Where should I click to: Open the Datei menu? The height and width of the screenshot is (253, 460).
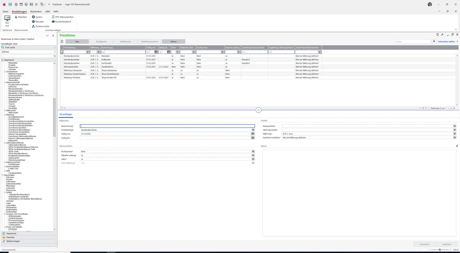(5, 11)
